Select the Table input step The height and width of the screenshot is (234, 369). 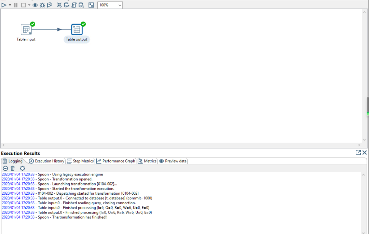click(x=26, y=30)
